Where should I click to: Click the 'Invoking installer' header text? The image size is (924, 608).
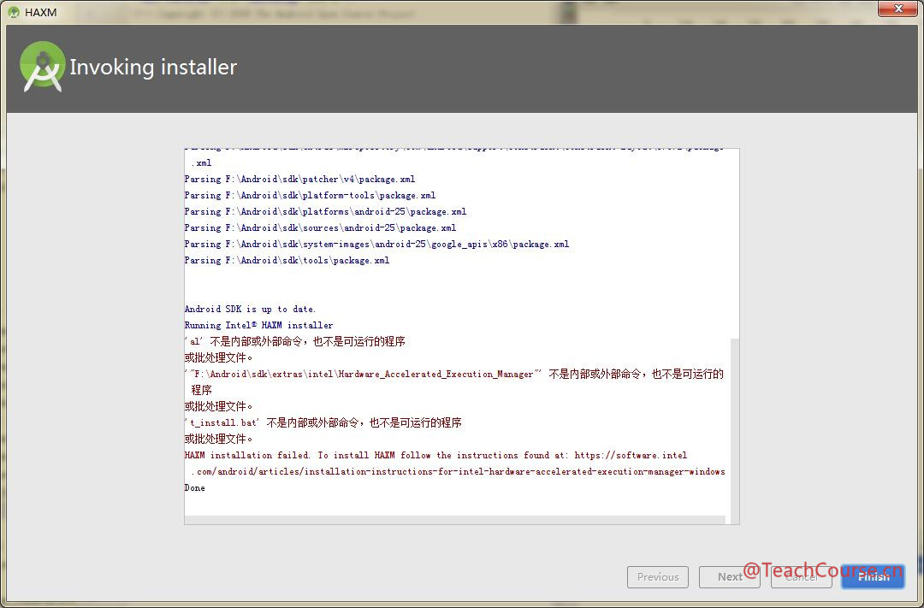point(154,67)
